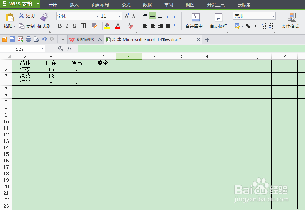Open the 云服务 ribbon tab
Viewport: 305px width, 210px height.
pos(244,5)
